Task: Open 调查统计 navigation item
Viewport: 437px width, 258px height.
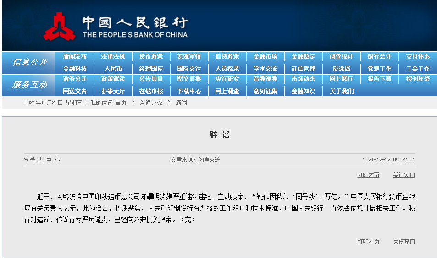Action: point(342,56)
